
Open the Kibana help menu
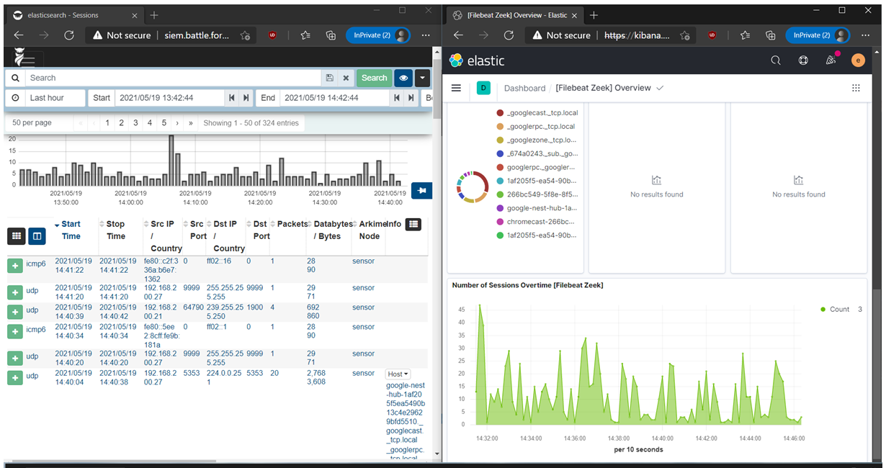[803, 60]
